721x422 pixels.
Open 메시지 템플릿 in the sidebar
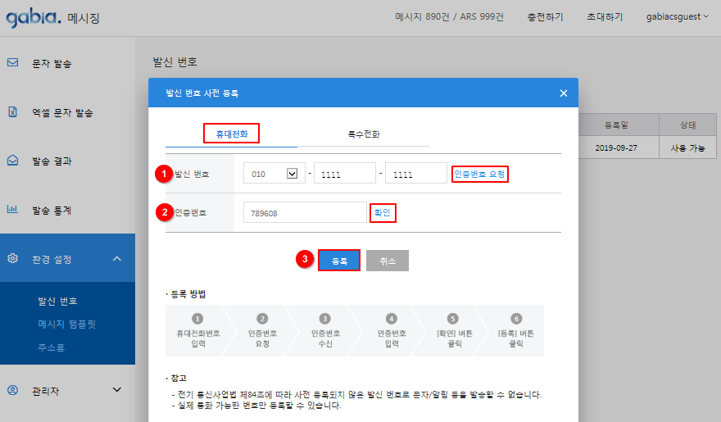[67, 324]
